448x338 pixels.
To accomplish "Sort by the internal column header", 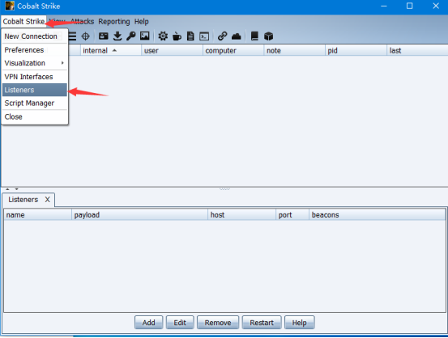I will (111, 50).
